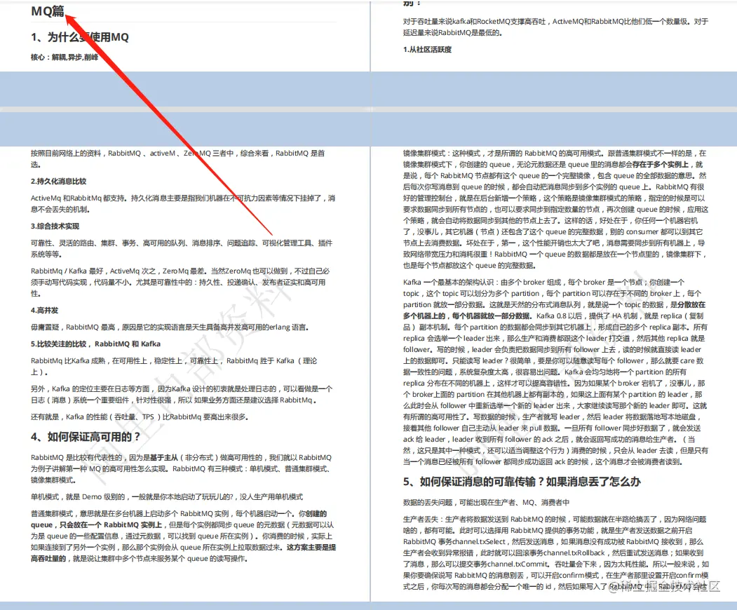Click the paragraph starting '生产者丢失：生产者将数据发送'
Image resolution: width=737 pixels, height=610 pixels.
[x=556, y=553]
